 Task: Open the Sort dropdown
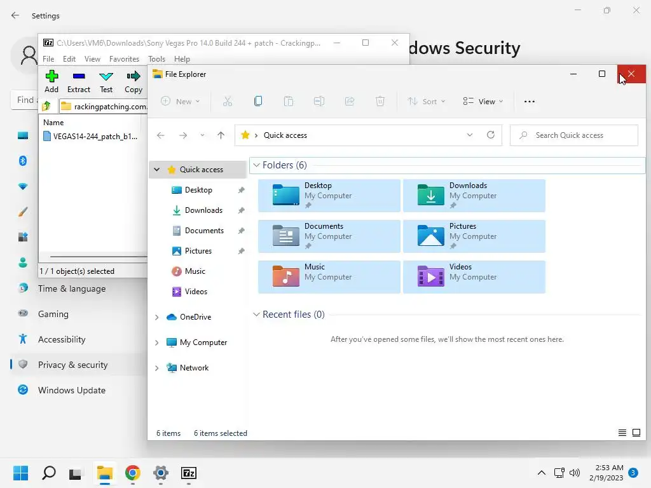tap(427, 101)
